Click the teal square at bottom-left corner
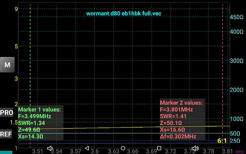246x154 pixels. coord(6,152)
